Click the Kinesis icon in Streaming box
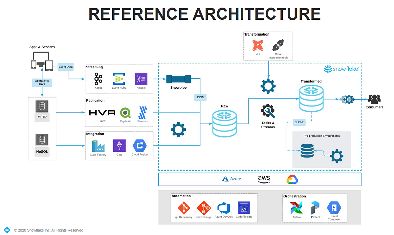The width and height of the screenshot is (394, 235). tap(141, 78)
